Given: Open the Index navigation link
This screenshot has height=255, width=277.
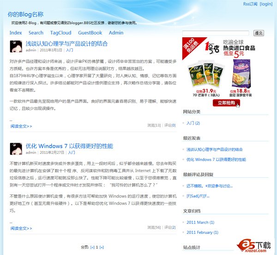Looking at the screenshot, I should (x=16, y=33).
